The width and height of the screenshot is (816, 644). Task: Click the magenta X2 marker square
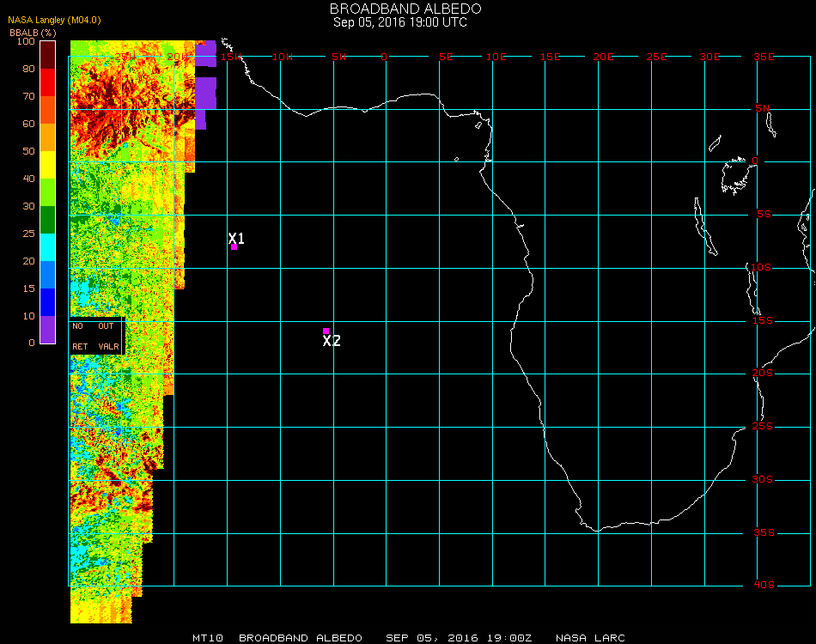(x=326, y=331)
